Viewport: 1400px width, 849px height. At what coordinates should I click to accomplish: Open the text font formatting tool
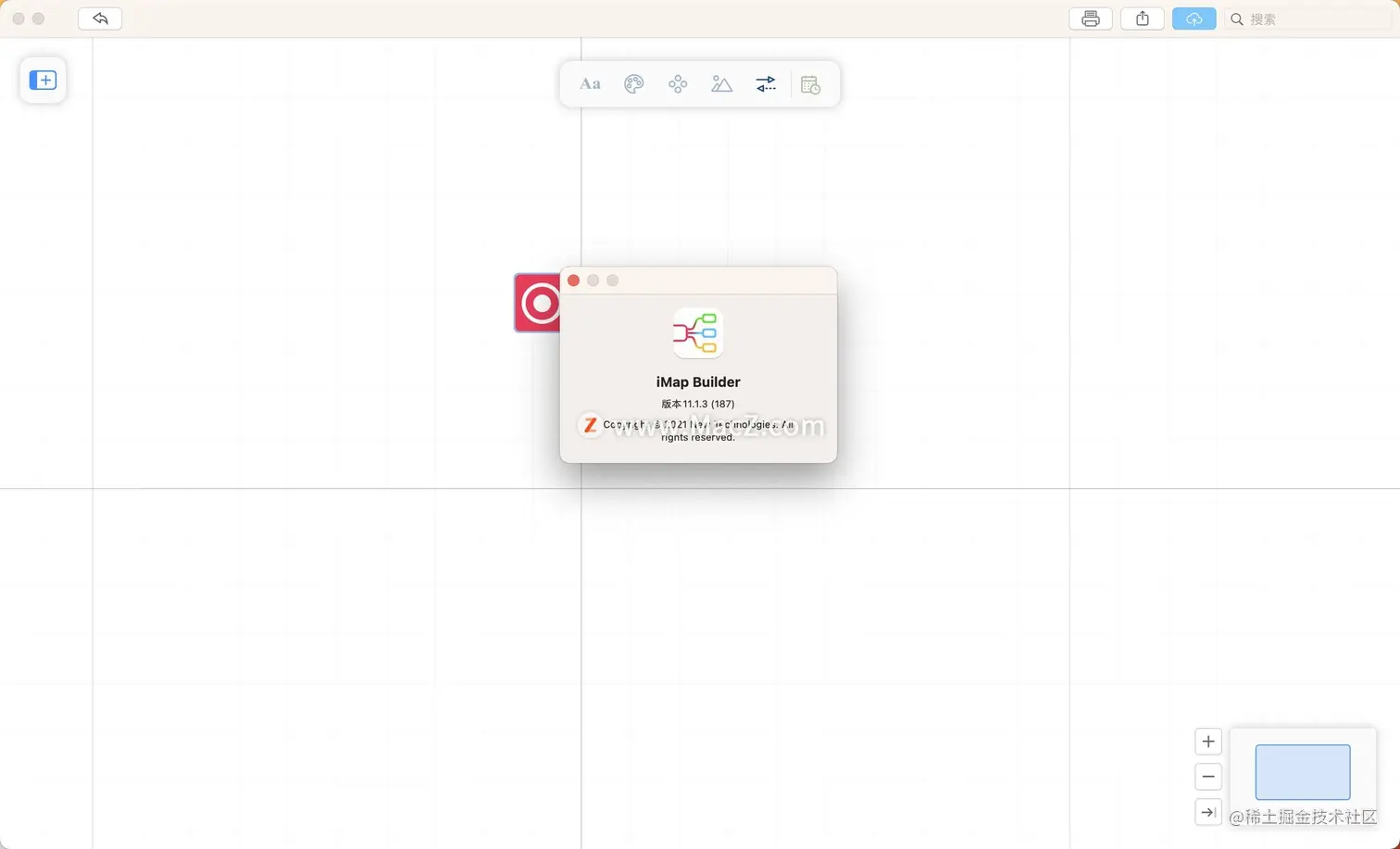pyautogui.click(x=590, y=84)
